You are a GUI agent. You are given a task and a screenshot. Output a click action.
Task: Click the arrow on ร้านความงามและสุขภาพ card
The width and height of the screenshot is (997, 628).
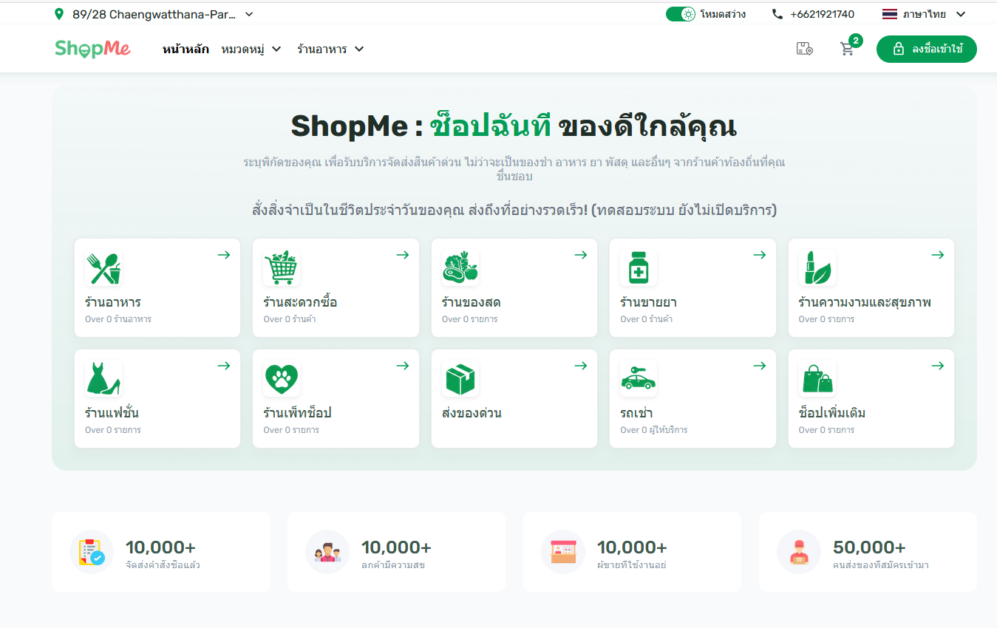[938, 255]
